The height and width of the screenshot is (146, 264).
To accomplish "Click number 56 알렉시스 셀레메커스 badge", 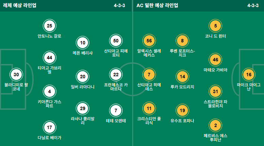I will (149, 41).
